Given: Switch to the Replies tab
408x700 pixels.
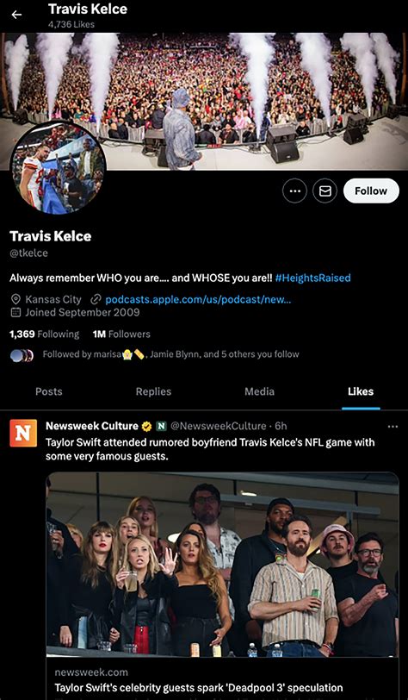Looking at the screenshot, I should click(x=153, y=391).
